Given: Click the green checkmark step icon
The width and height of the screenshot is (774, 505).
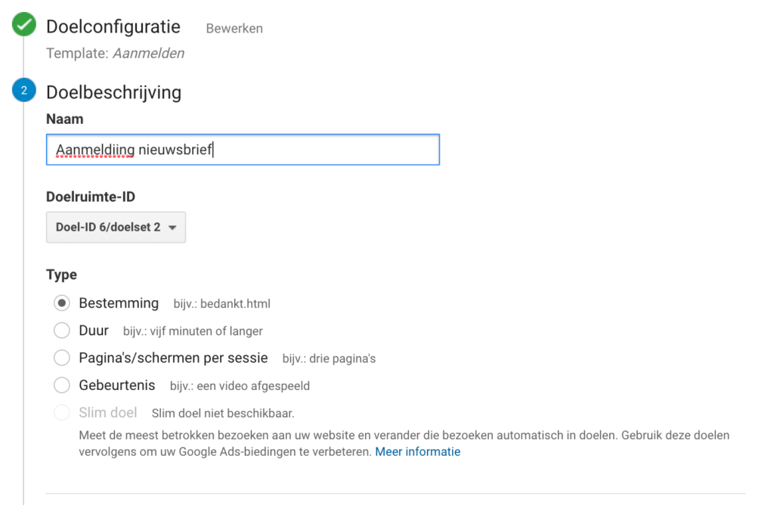Looking at the screenshot, I should tap(23, 24).
